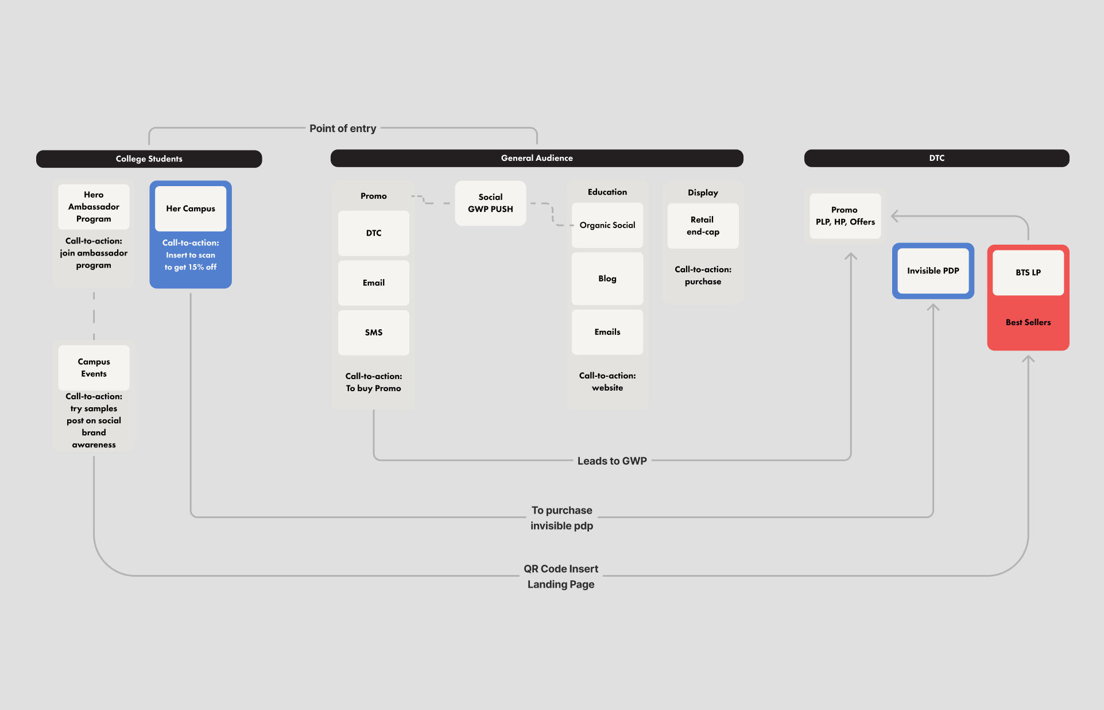Select the Campus Events card
Viewport: 1104px width, 710px height.
[94, 368]
